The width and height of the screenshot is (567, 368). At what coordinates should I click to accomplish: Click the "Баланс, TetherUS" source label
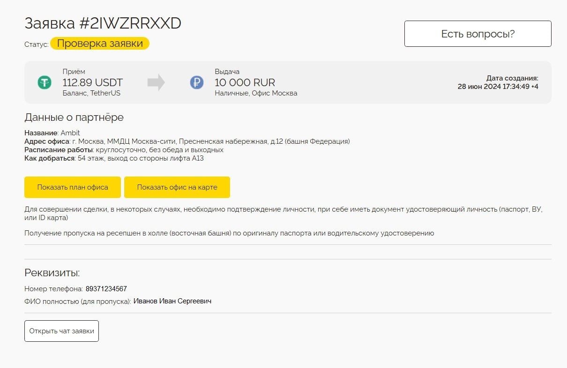tap(91, 93)
